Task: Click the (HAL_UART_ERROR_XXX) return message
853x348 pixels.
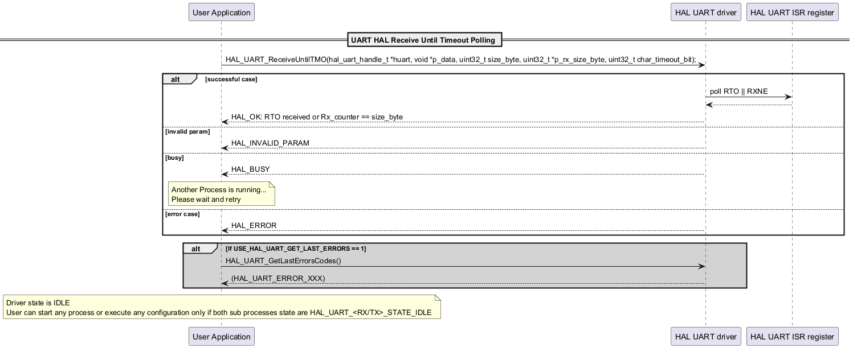Action: click(278, 278)
